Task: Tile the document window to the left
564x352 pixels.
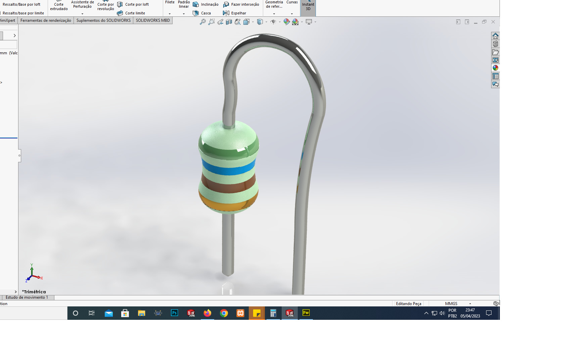Action: 458,22
